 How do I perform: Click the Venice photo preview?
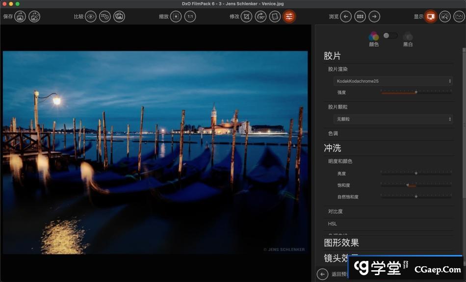click(155, 153)
